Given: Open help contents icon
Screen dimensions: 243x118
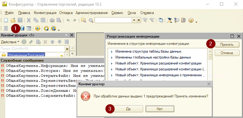Looking at the screenshot, I should click(x=184, y=20).
